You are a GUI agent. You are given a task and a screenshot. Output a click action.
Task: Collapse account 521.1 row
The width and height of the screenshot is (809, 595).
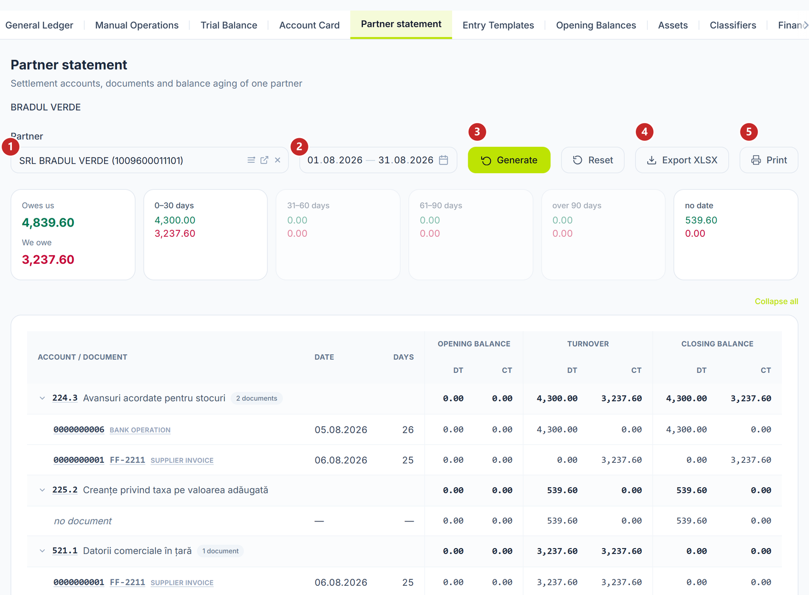(x=42, y=551)
